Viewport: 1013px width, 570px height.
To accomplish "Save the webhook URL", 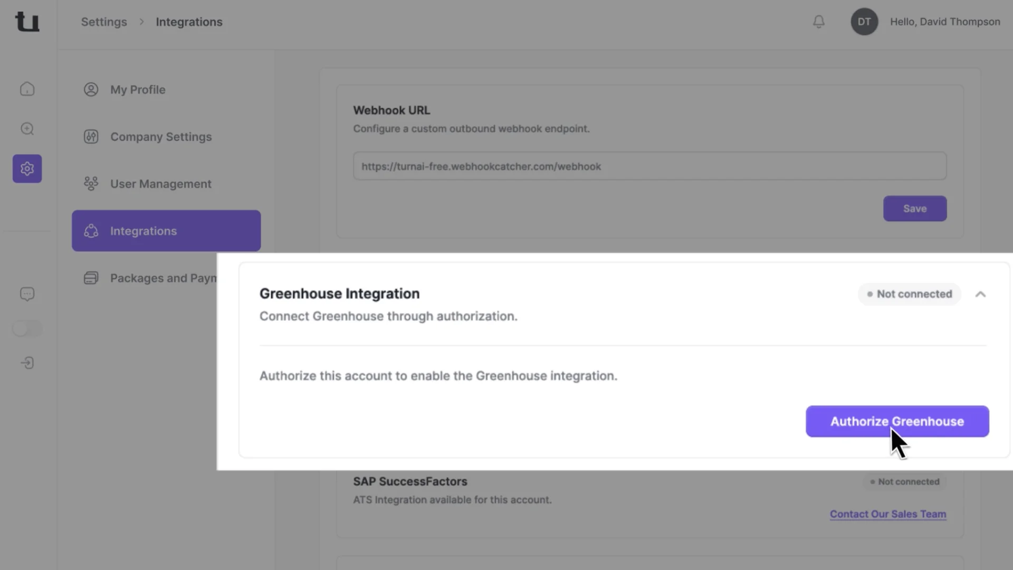I will coord(914,208).
